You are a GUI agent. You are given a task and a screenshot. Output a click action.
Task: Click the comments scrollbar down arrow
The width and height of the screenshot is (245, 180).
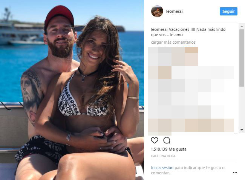[242, 130]
